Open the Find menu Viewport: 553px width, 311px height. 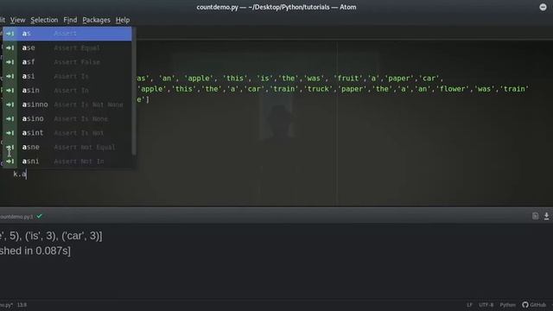pos(70,20)
